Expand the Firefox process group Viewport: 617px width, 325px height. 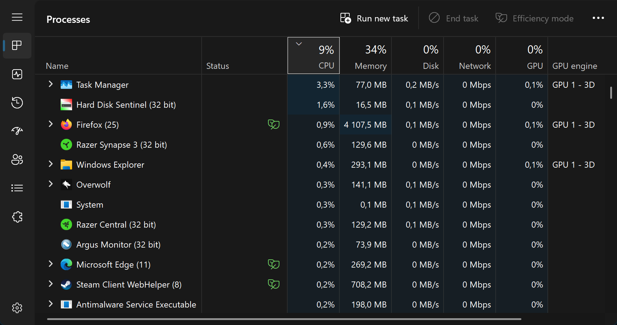(51, 124)
